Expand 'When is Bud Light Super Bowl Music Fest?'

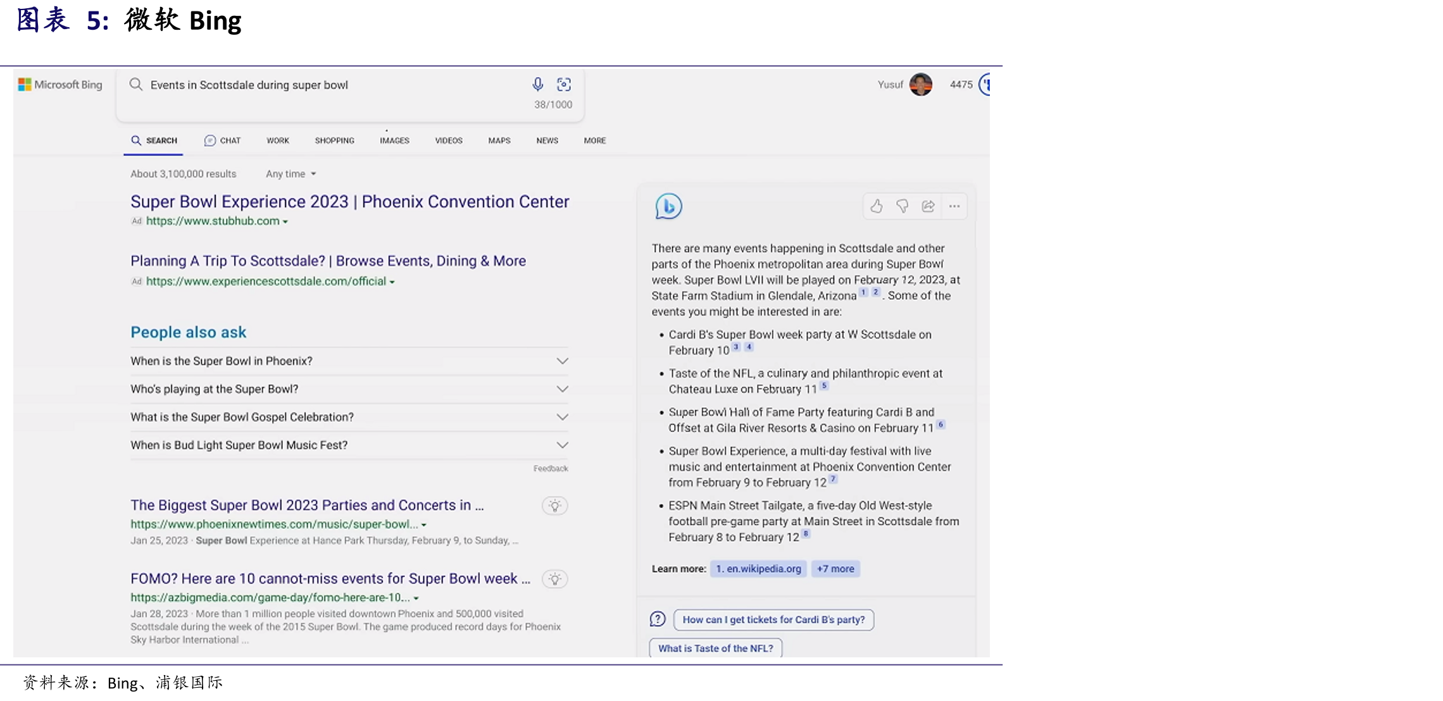pos(349,445)
